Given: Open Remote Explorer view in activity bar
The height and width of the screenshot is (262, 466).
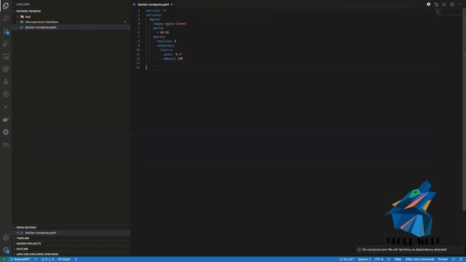Looking at the screenshot, I should tap(6, 57).
